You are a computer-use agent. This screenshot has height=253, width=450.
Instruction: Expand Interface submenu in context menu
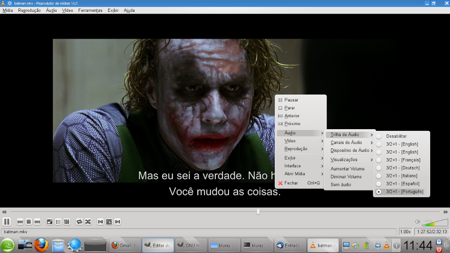pyautogui.click(x=301, y=166)
